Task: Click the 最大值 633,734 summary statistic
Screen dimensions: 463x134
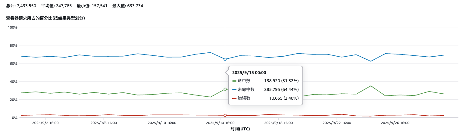Action: (x=127, y=6)
